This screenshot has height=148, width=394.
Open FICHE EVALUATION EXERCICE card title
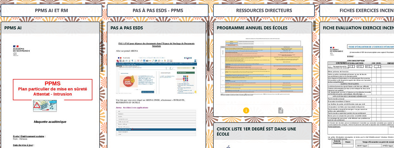click(x=358, y=28)
